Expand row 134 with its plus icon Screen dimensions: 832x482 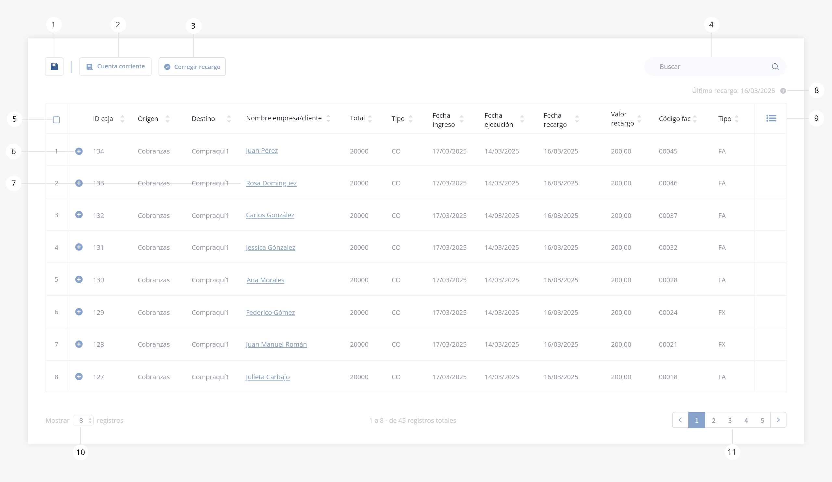coord(79,151)
